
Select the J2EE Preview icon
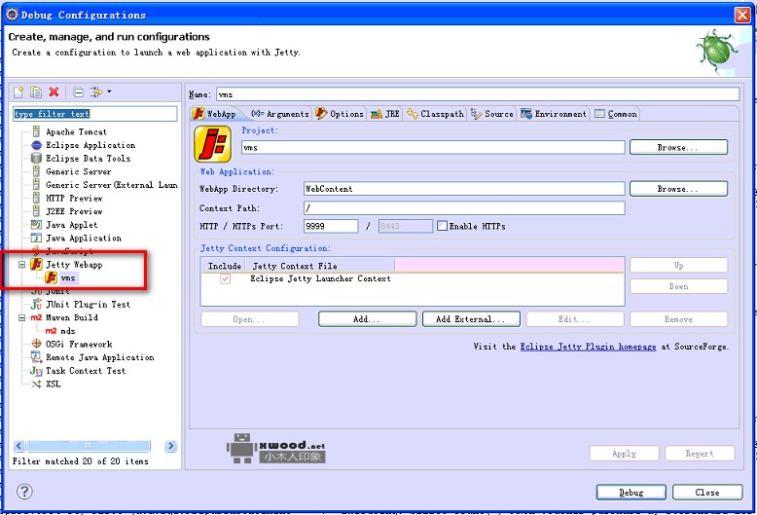[x=36, y=211]
